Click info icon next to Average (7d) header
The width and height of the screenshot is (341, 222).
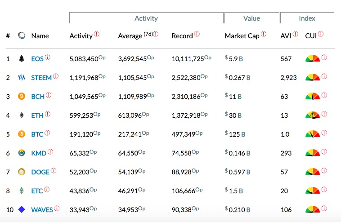click(x=156, y=34)
